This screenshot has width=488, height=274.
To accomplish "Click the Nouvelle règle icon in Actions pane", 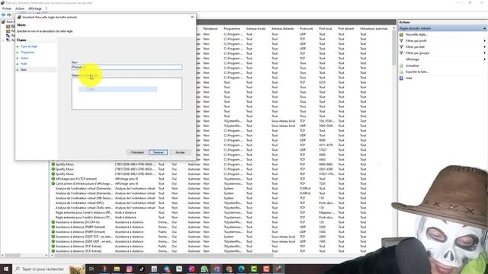I will click(x=401, y=34).
